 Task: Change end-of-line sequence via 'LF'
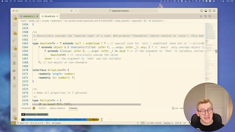pyautogui.click(x=185, y=123)
